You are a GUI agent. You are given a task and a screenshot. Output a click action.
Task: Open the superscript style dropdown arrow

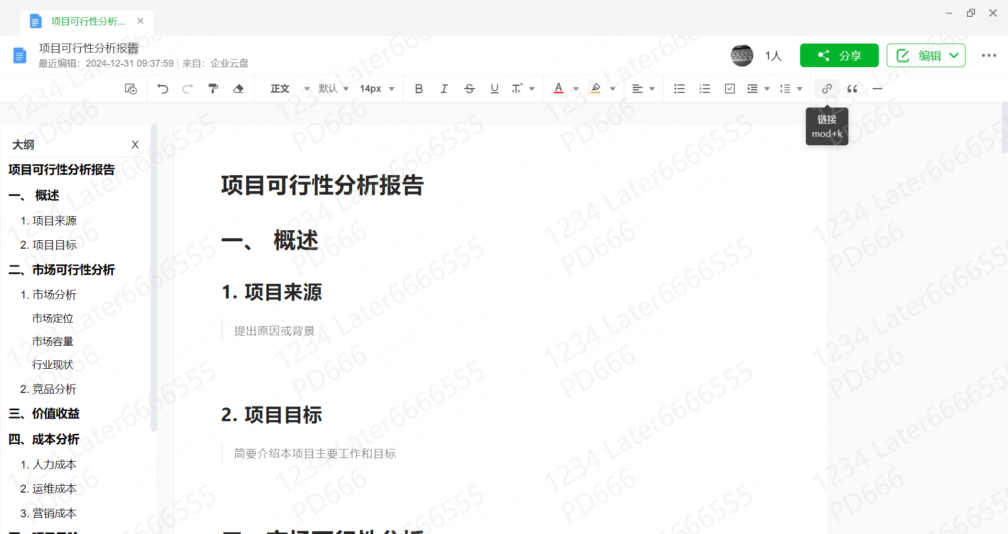click(532, 89)
